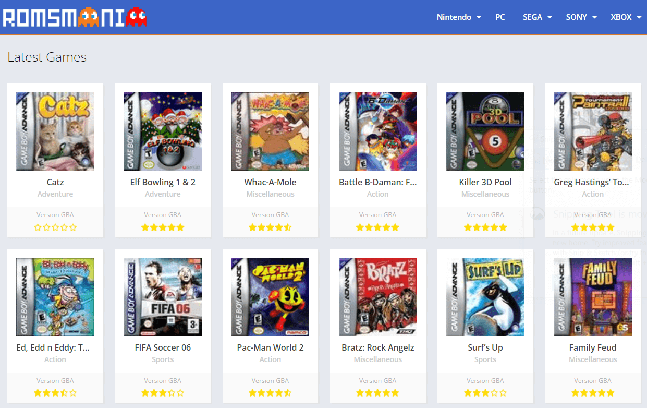Open the Greg Hastings' paintball cover image
The height and width of the screenshot is (408, 647).
click(x=593, y=131)
